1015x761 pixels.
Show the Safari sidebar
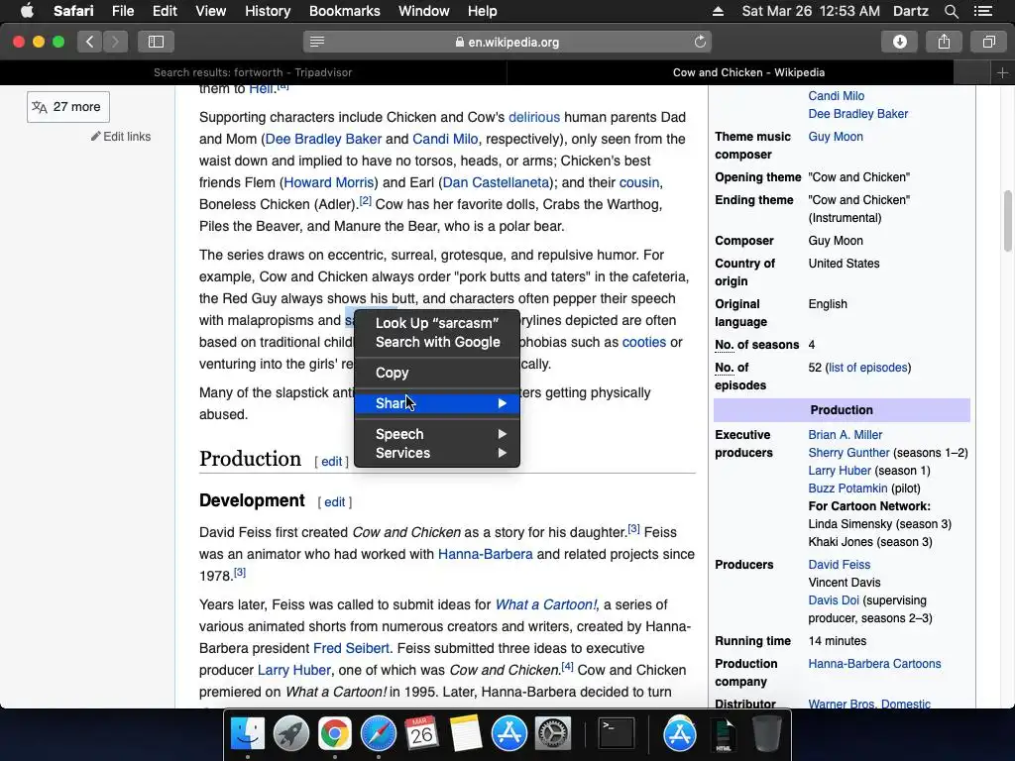coord(156,42)
